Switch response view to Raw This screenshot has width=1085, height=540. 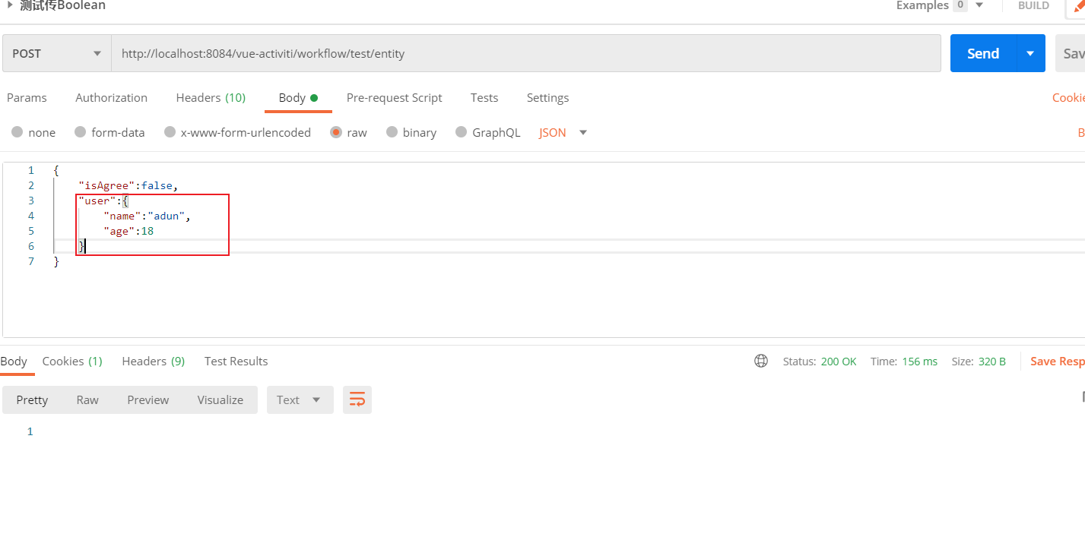coord(87,399)
